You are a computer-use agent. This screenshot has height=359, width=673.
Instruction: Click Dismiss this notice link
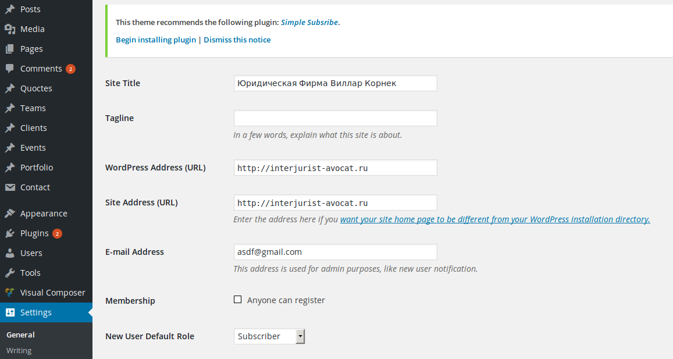pyautogui.click(x=237, y=40)
